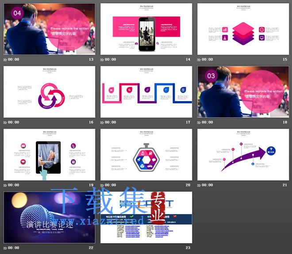This screenshot has width=292, height=254.
Task: Click slide number 22 label
Action: pos(91,248)
